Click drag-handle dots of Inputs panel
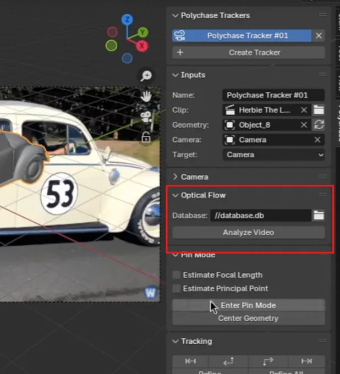This screenshot has height=374, width=340. (323, 74)
